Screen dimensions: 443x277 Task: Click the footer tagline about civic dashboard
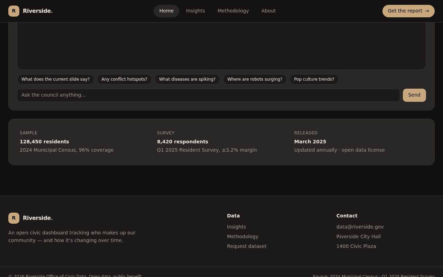click(72, 236)
